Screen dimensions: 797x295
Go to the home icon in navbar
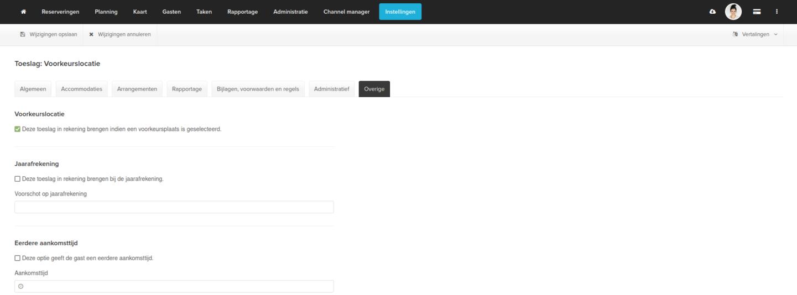click(x=23, y=12)
